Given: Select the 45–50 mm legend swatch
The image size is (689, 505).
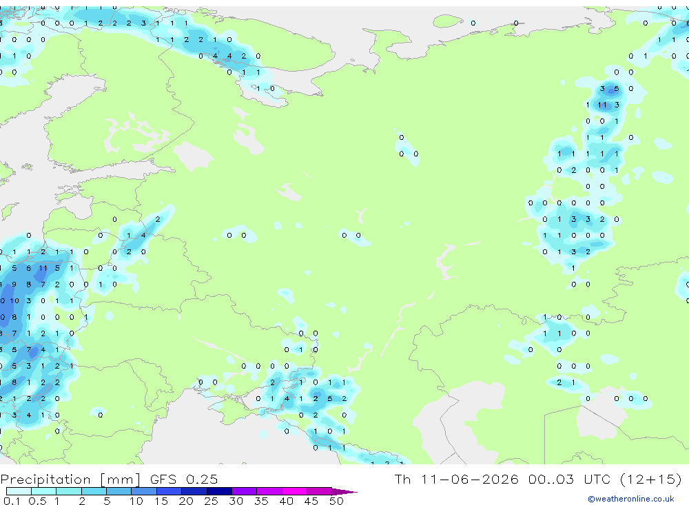Looking at the screenshot, I should 319,491.
